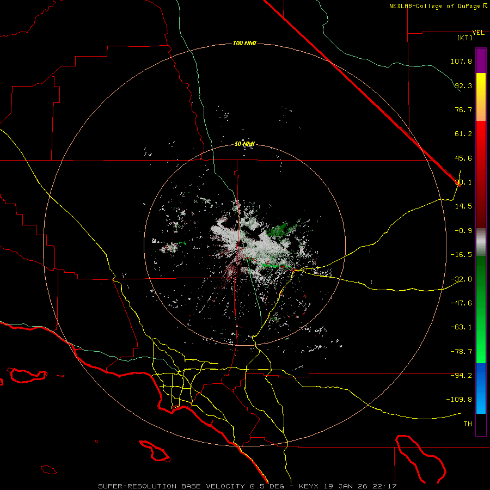The width and height of the screenshot is (490, 490).
Task: Click the yellow-orange segment of color bar
Action: coord(481,97)
